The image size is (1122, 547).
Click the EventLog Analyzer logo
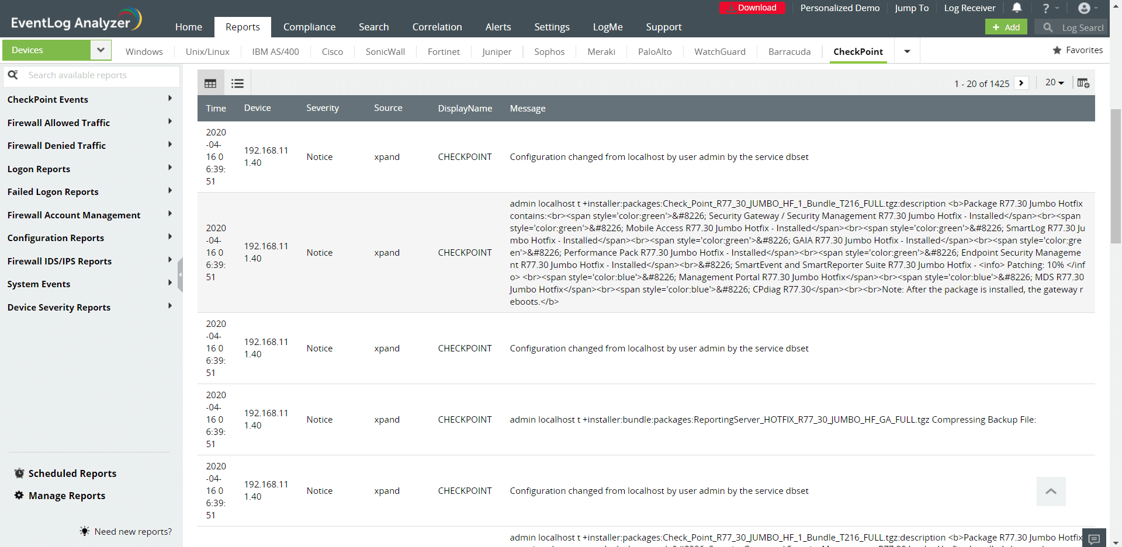pyautogui.click(x=76, y=20)
